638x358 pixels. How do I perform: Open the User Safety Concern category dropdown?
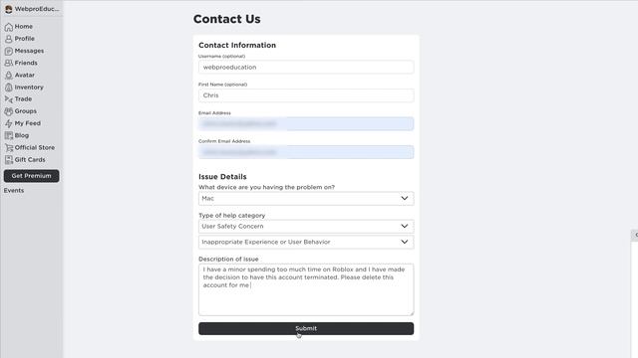coord(306,227)
